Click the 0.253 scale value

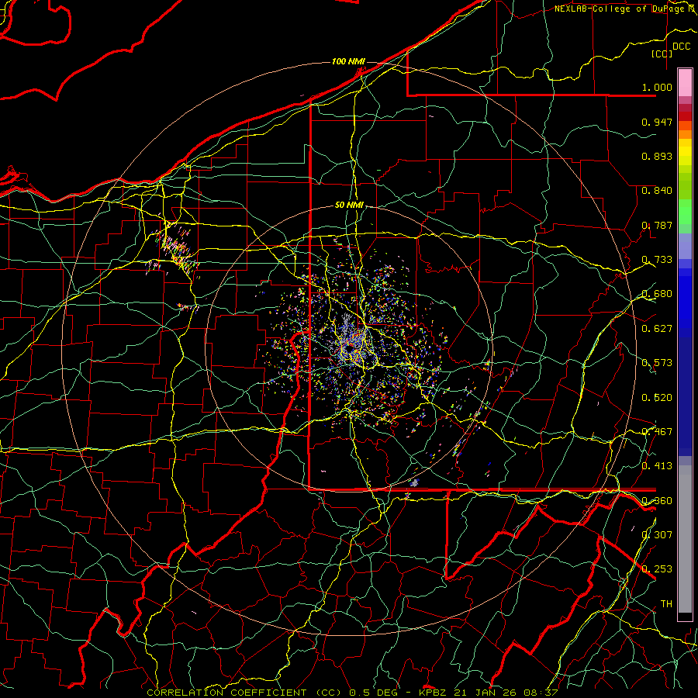(657, 569)
